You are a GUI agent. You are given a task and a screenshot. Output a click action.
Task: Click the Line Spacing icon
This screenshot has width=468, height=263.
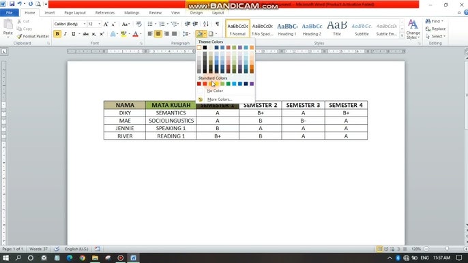[186, 34]
